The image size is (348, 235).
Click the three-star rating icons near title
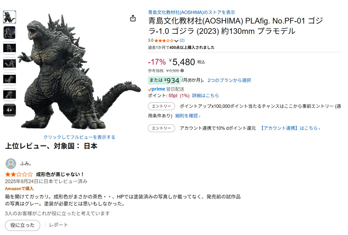[164, 41]
